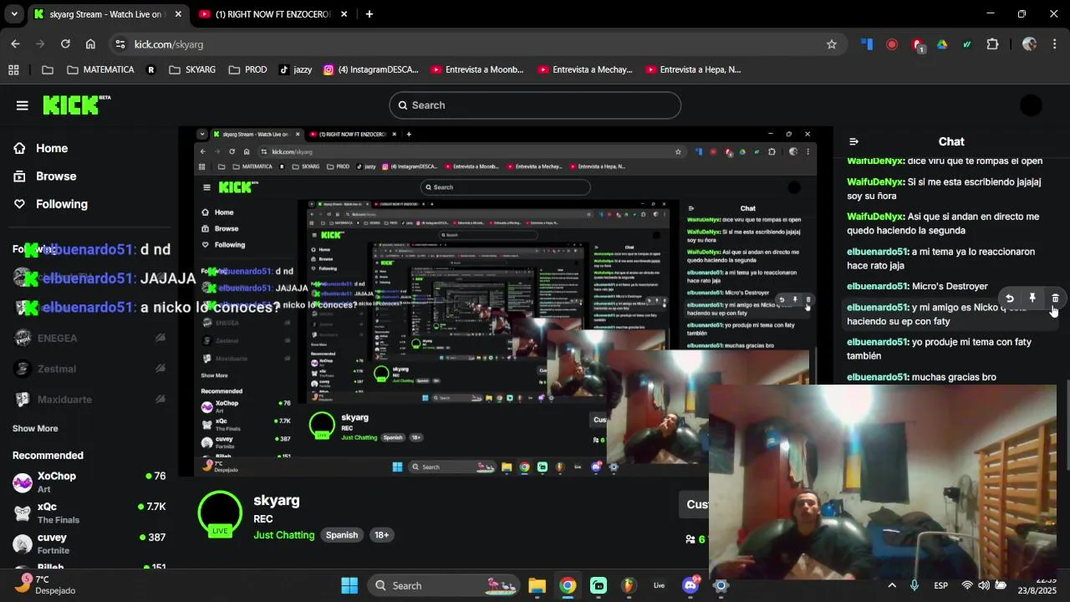Click the Spanish language tag
The image size is (1070, 602).
342,535
